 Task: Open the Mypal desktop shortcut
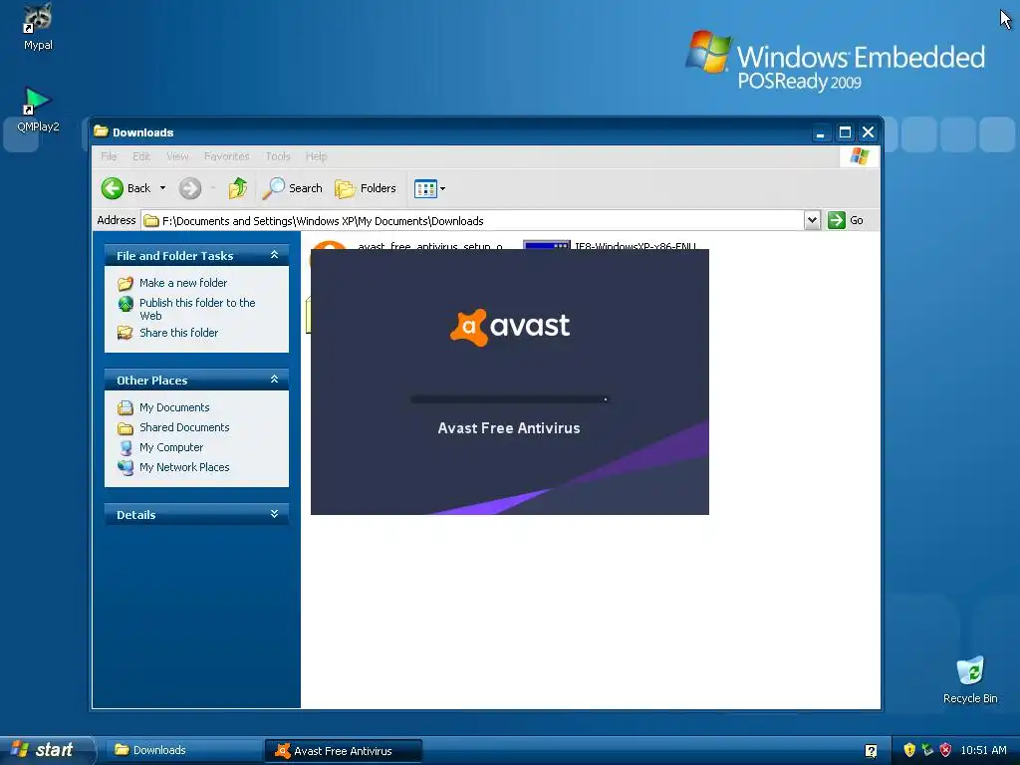(x=38, y=27)
